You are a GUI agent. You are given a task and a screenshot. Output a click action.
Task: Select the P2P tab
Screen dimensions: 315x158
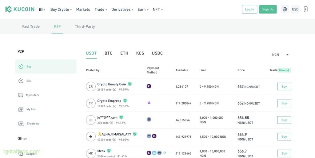(x=57, y=26)
